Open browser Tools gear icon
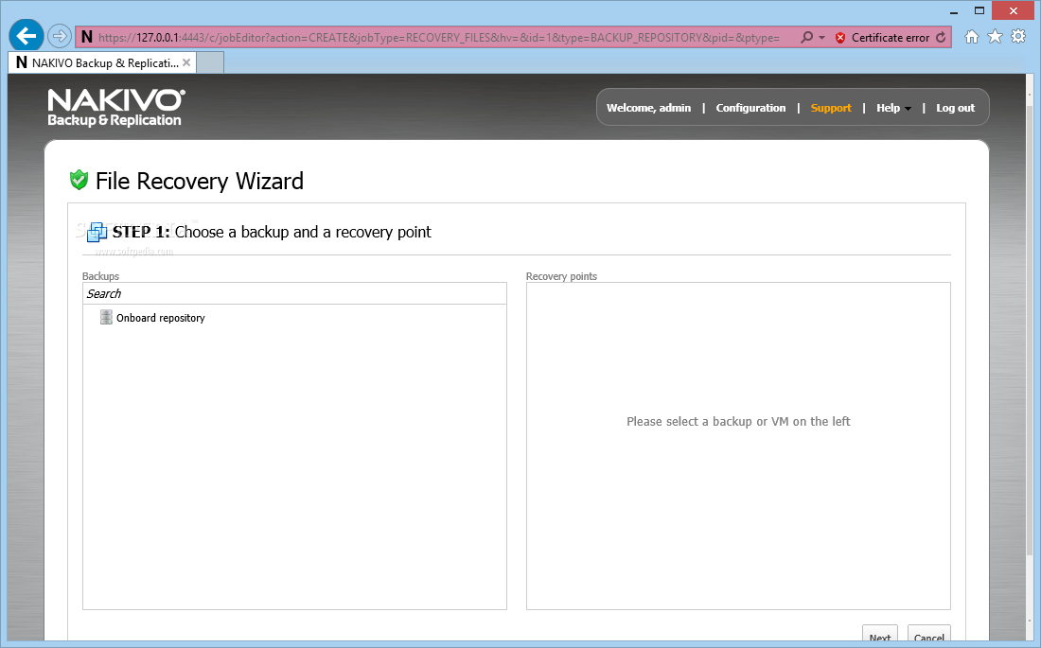Screen dimensions: 1041x648 [x=1018, y=37]
